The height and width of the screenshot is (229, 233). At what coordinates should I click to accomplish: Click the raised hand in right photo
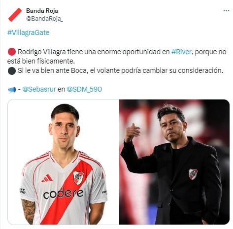point(133,132)
